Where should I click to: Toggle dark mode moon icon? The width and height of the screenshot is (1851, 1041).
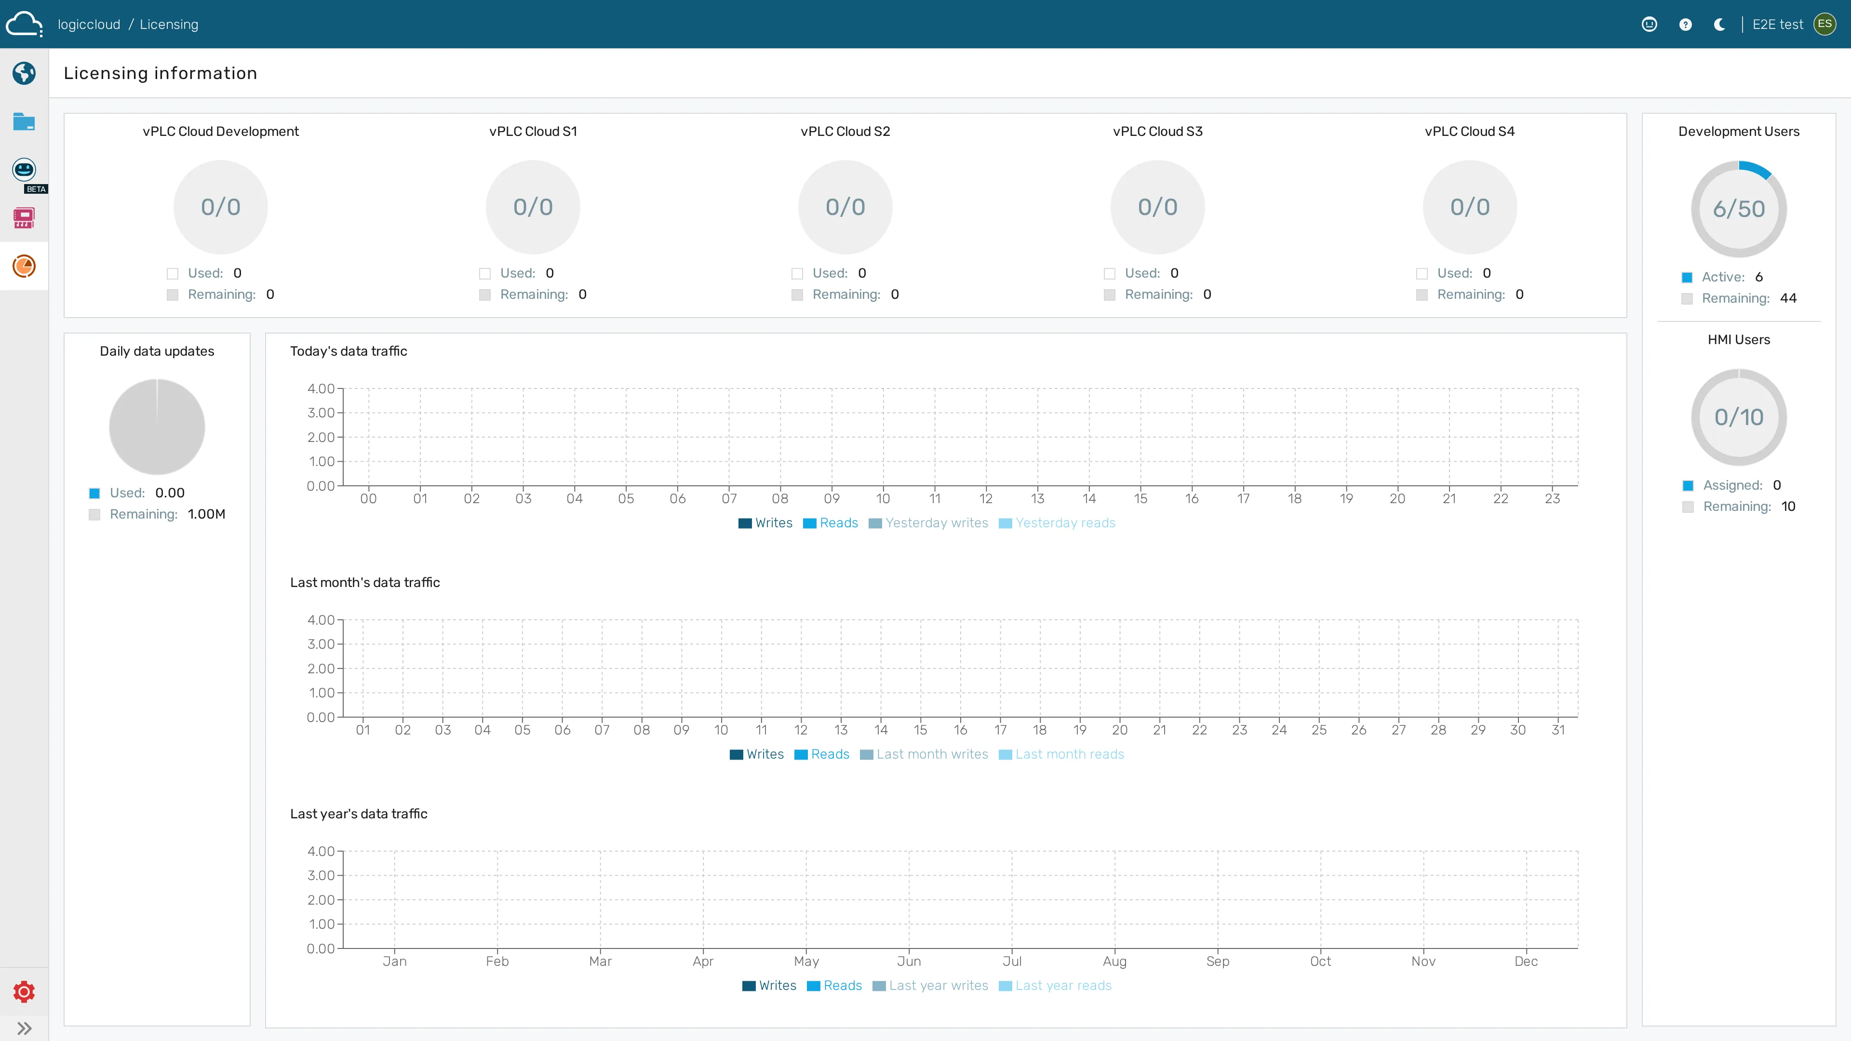(x=1719, y=25)
